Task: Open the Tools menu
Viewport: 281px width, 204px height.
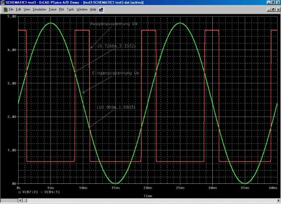Action: (70, 10)
